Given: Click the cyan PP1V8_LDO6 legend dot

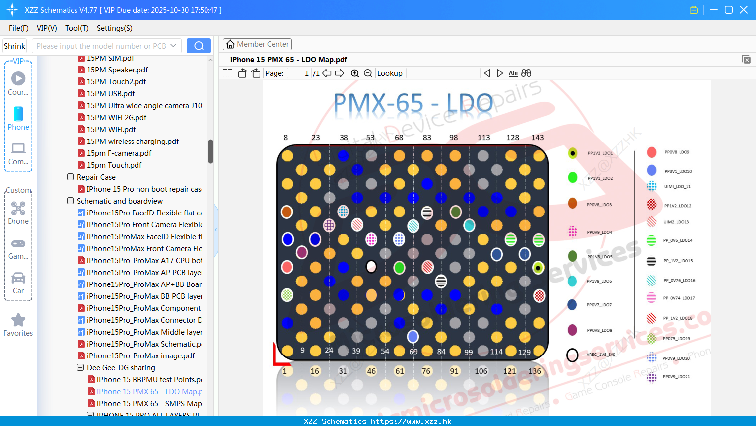Looking at the screenshot, I should click(x=572, y=281).
